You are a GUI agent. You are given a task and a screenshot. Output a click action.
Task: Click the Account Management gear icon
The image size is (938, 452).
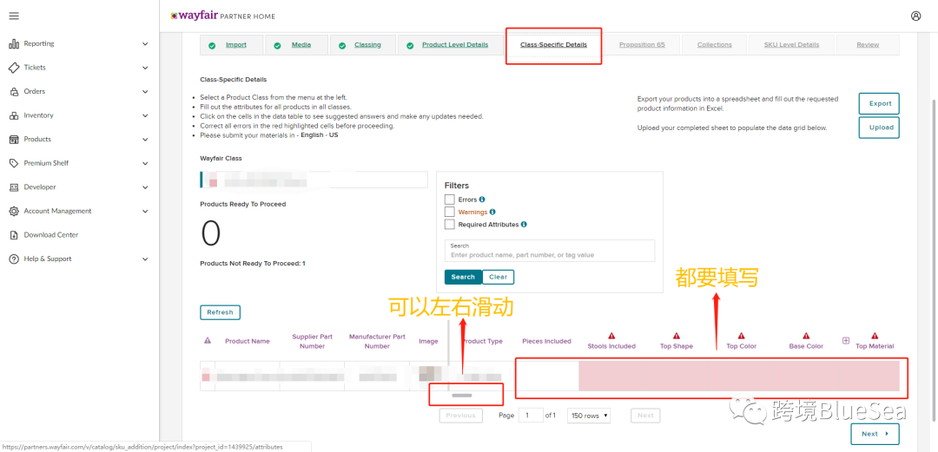(x=14, y=211)
